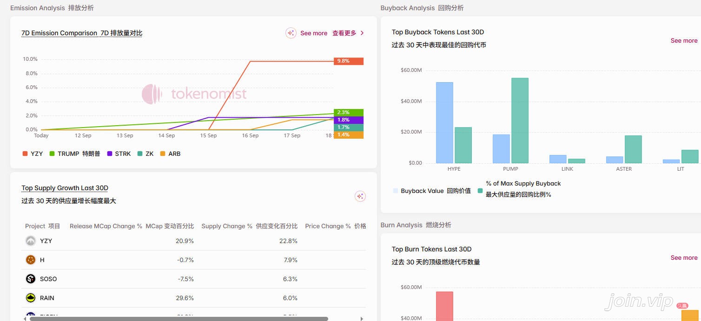Click the horizontal scrollbar thumb under the table

pos(179,319)
